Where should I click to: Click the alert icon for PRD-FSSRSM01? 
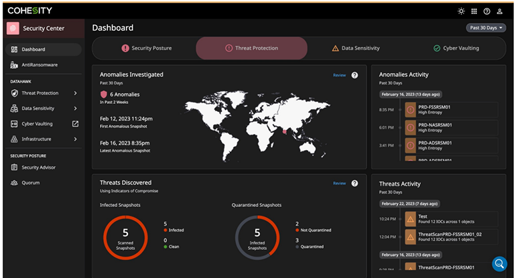[410, 110]
